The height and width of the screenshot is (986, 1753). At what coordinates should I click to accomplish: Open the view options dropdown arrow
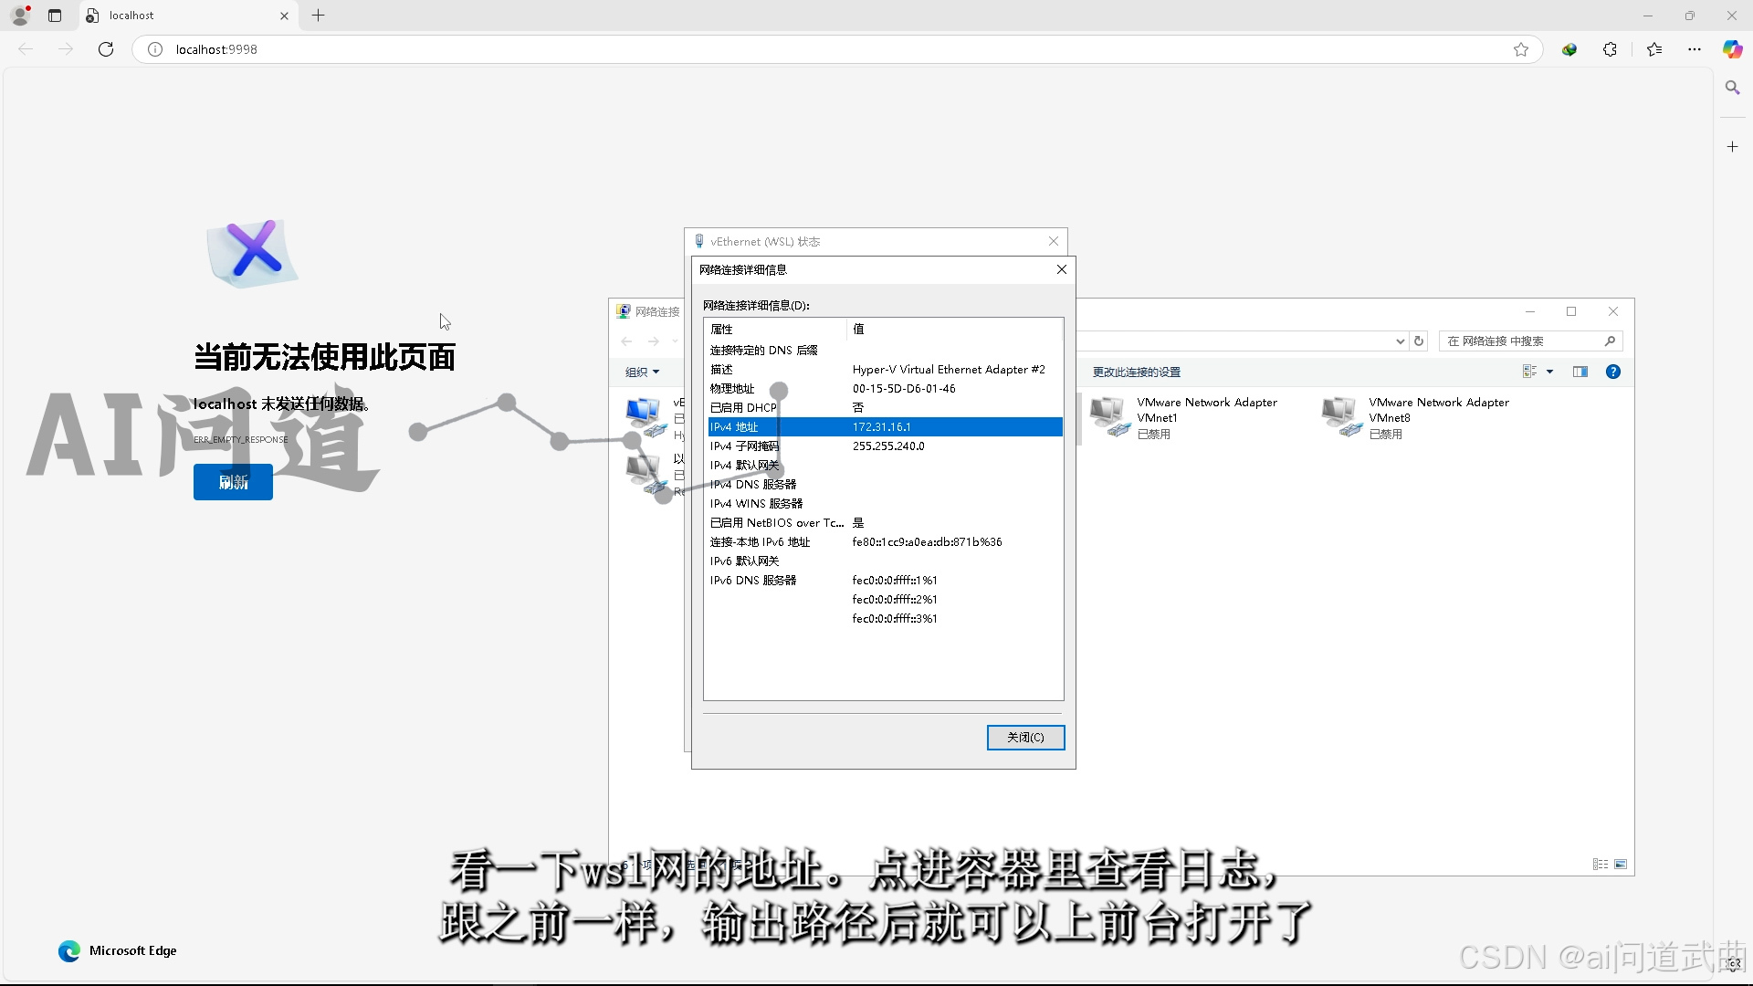tap(1549, 372)
